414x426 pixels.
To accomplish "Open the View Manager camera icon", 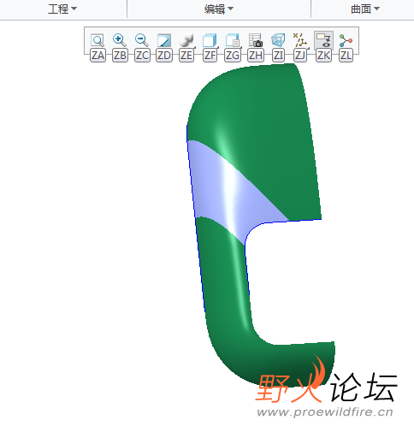I will click(x=255, y=40).
